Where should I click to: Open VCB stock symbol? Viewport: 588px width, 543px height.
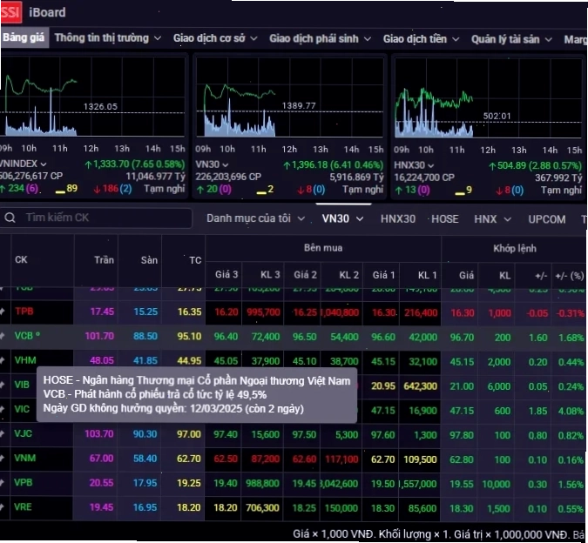[24, 336]
